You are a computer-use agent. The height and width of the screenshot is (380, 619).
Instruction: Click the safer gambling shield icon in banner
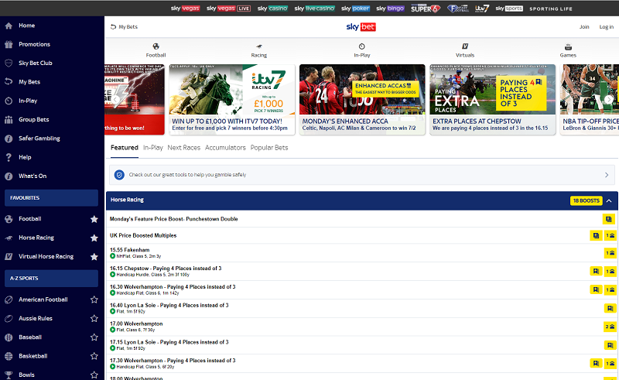tap(119, 175)
